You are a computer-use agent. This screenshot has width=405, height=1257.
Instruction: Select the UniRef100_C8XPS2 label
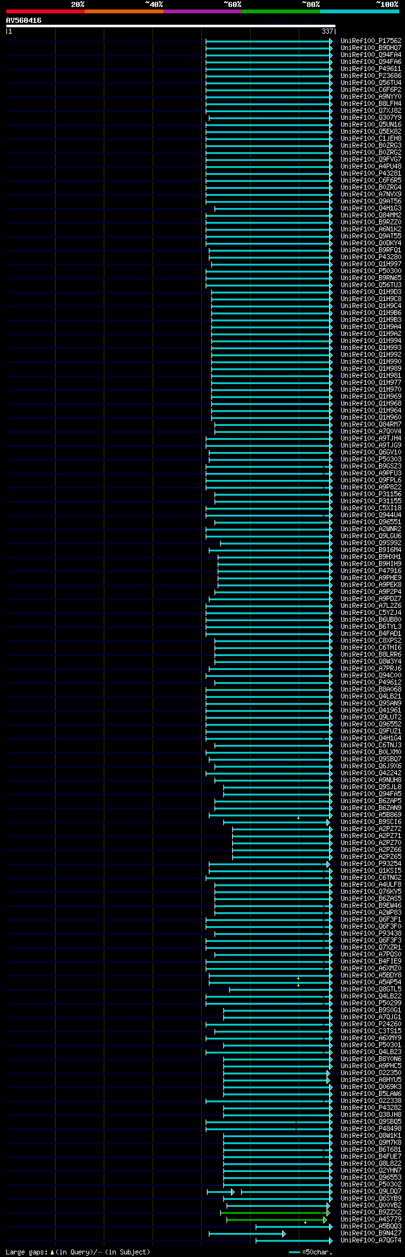(371, 640)
